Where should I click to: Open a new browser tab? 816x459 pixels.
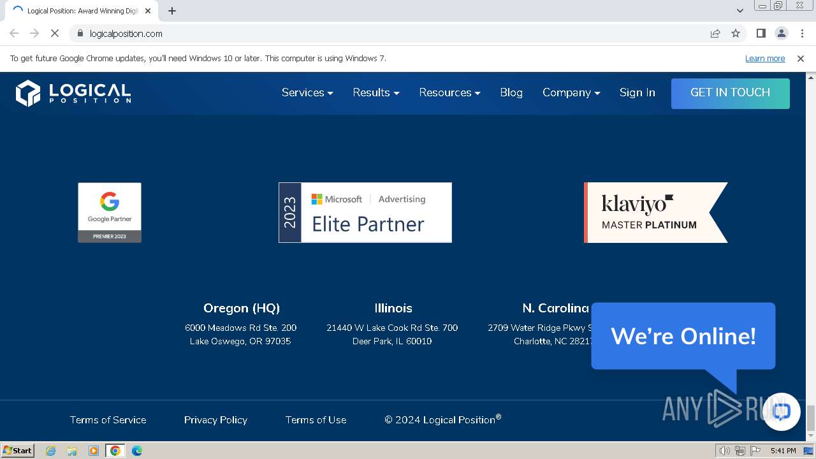tap(172, 11)
